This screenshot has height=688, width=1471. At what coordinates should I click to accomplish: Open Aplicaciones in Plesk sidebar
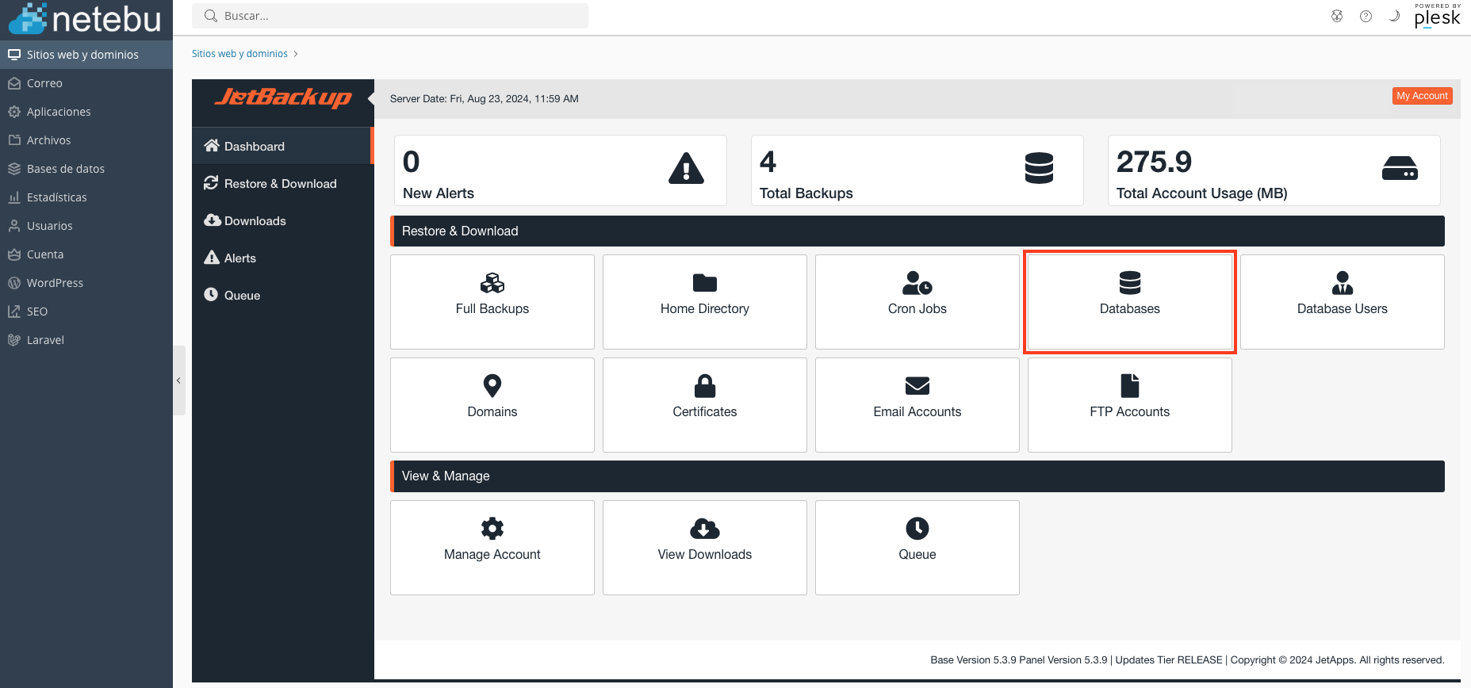86,112
